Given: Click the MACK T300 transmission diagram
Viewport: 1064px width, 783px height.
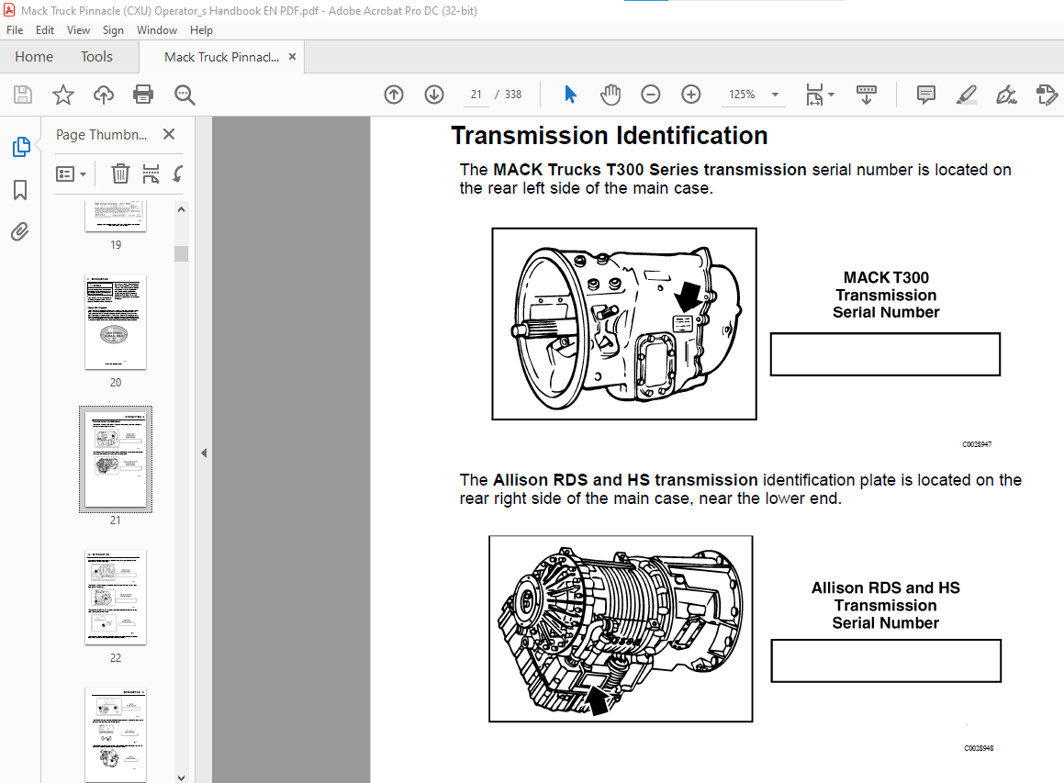Looking at the screenshot, I should coord(623,324).
